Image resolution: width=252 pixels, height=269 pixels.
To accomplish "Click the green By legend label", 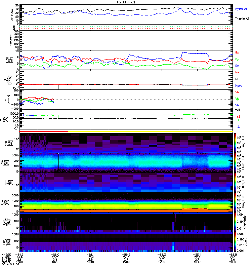I will coord(237,59).
